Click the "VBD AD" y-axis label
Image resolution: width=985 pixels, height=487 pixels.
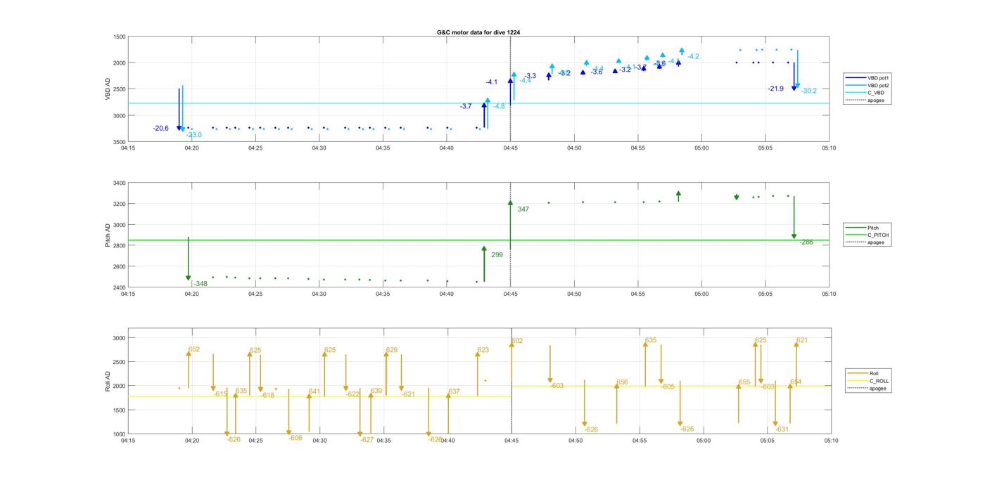108,89
